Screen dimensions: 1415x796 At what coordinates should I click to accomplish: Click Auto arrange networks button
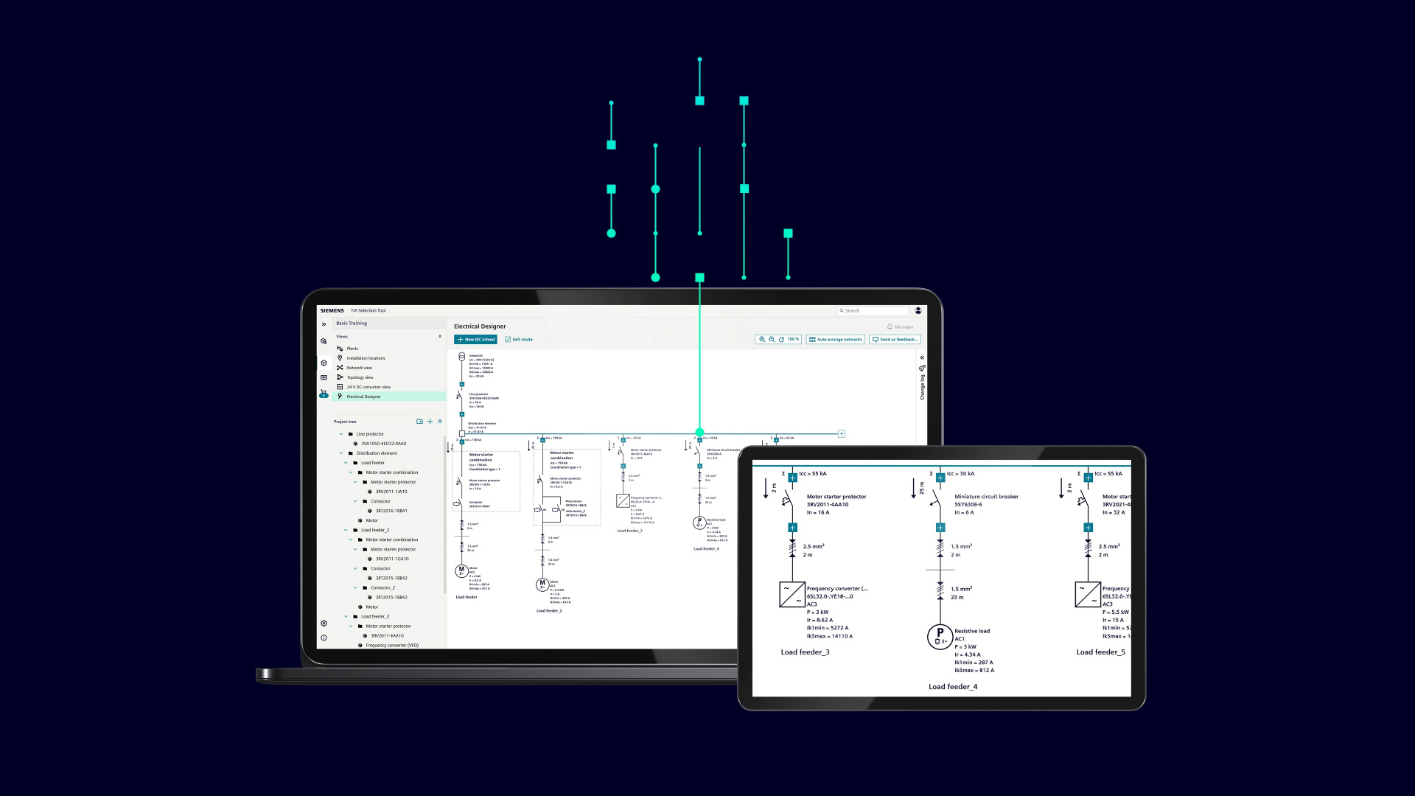coord(835,340)
